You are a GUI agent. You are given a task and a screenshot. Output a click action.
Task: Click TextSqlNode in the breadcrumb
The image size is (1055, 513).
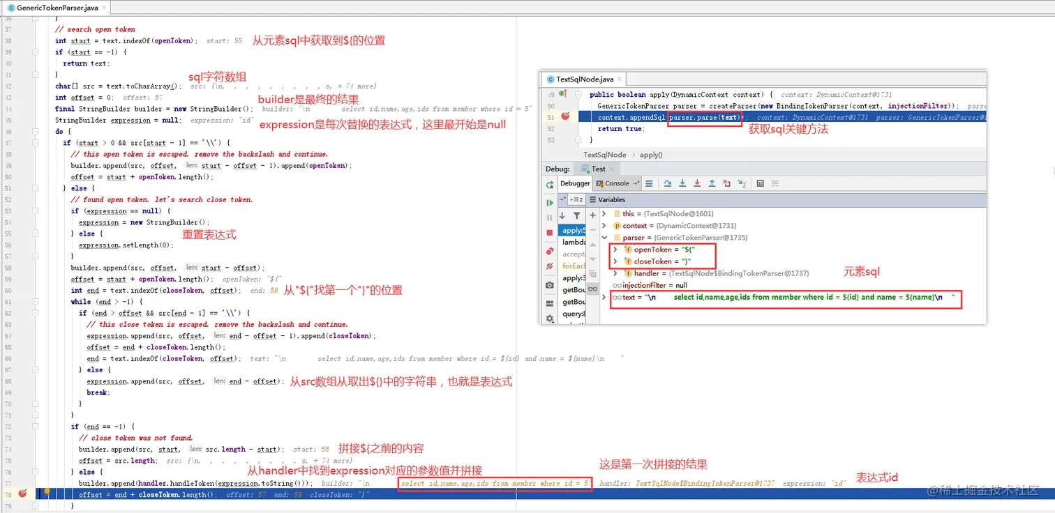click(604, 155)
